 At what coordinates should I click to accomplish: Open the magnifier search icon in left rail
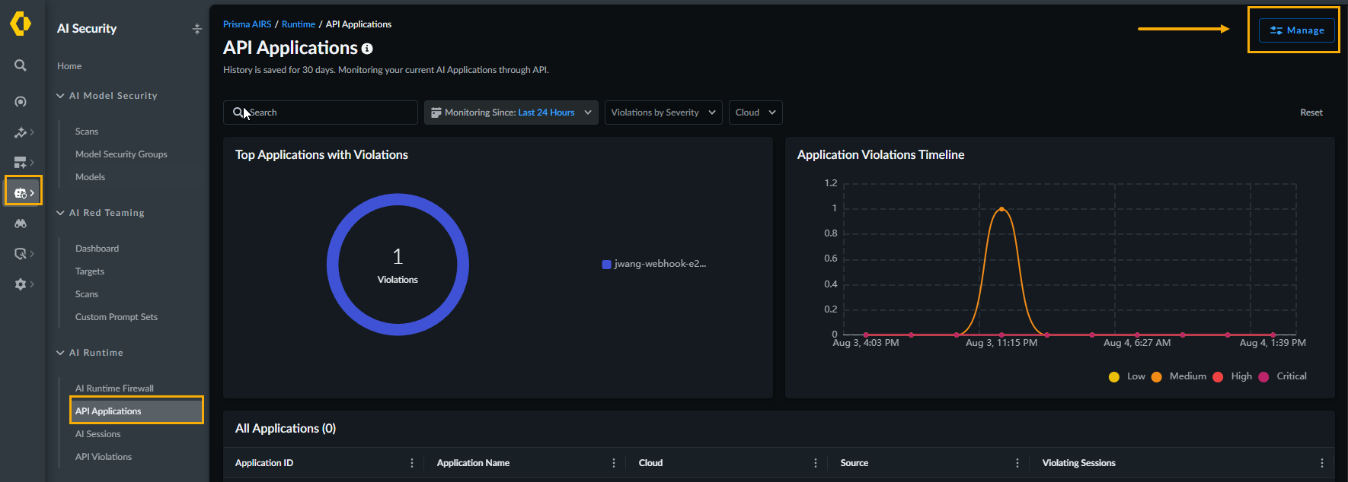pyautogui.click(x=21, y=66)
